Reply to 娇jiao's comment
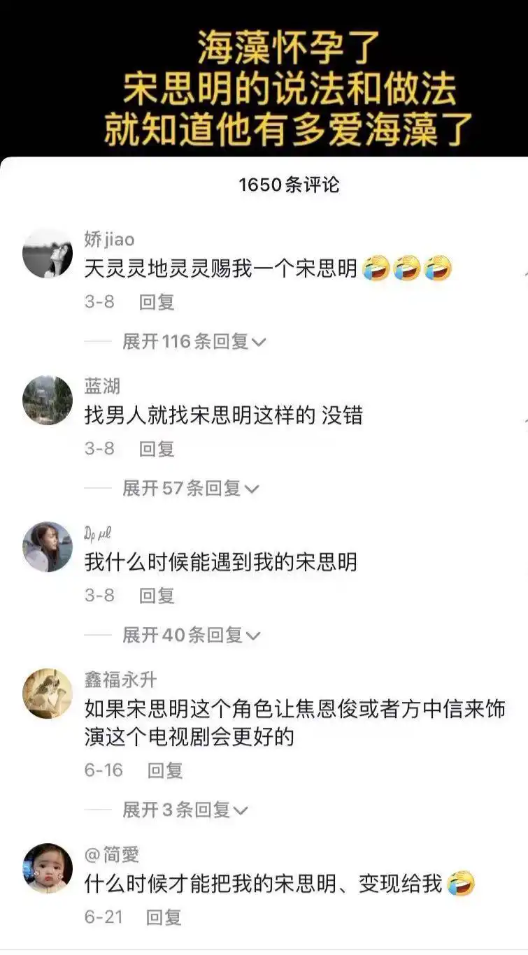Image resolution: width=528 pixels, height=955 pixels. pyautogui.click(x=157, y=303)
